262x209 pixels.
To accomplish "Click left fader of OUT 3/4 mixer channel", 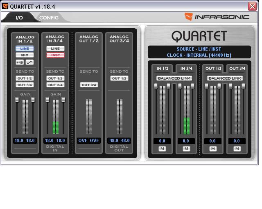I will (x=230, y=86).
